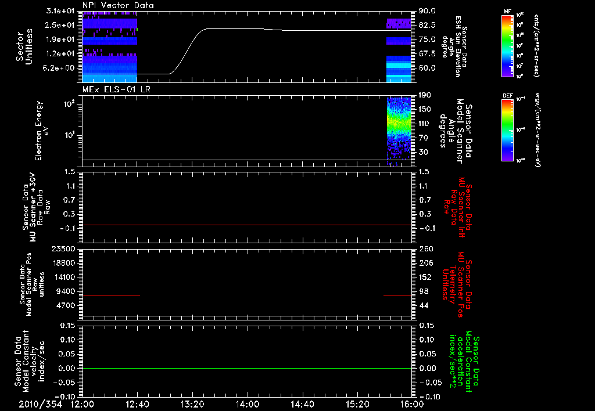Click the 67.5 sun elevation tick
The height and width of the screenshot is (411, 595).
pyautogui.click(x=428, y=54)
